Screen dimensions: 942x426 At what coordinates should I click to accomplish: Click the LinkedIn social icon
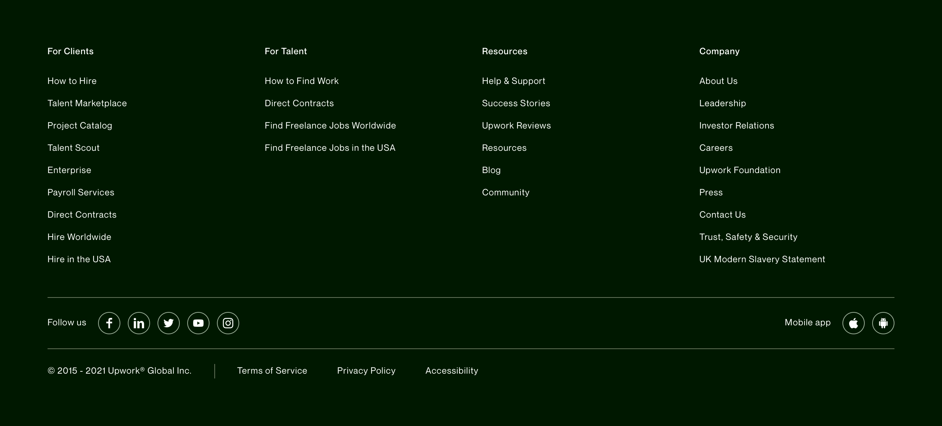click(139, 323)
